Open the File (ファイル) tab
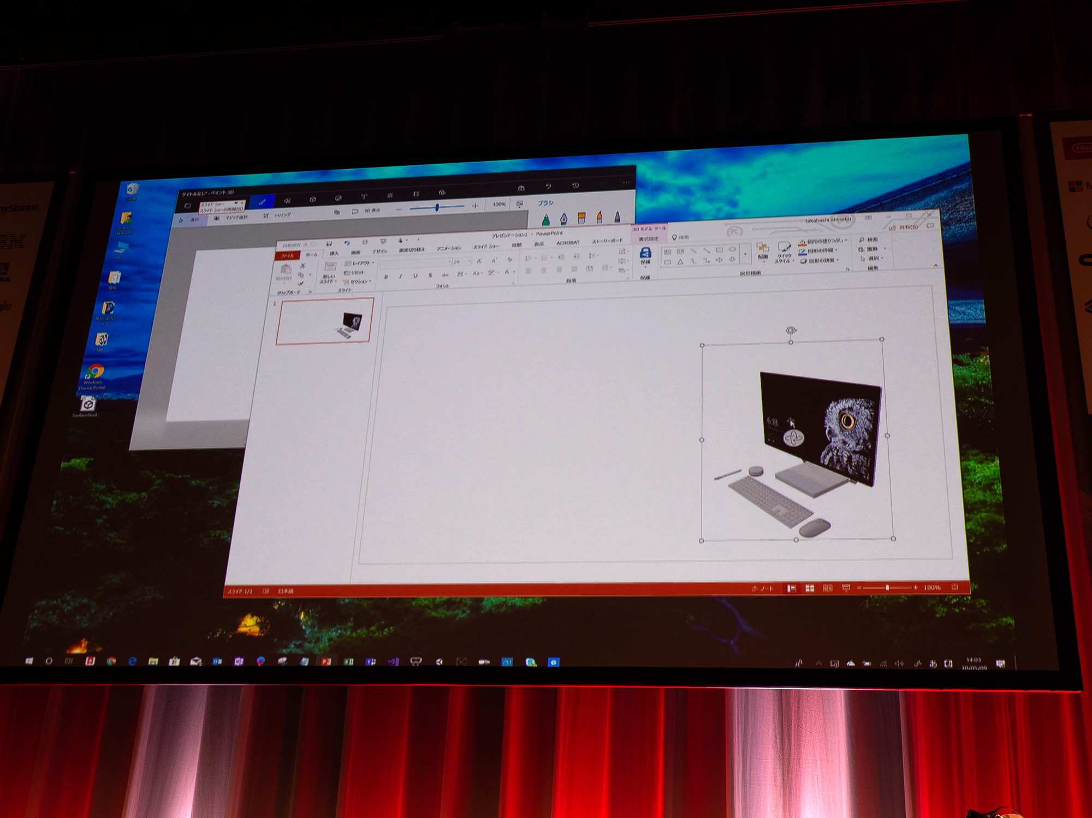 (x=287, y=255)
